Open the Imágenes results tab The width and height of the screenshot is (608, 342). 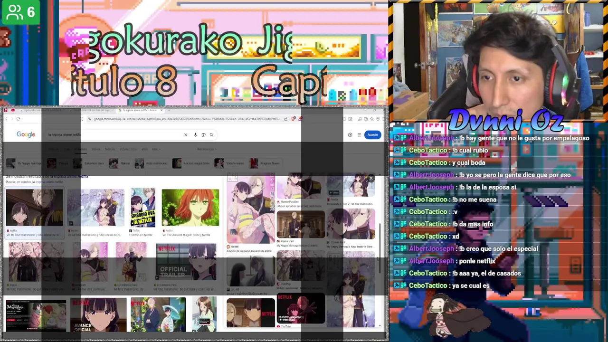pos(81,149)
